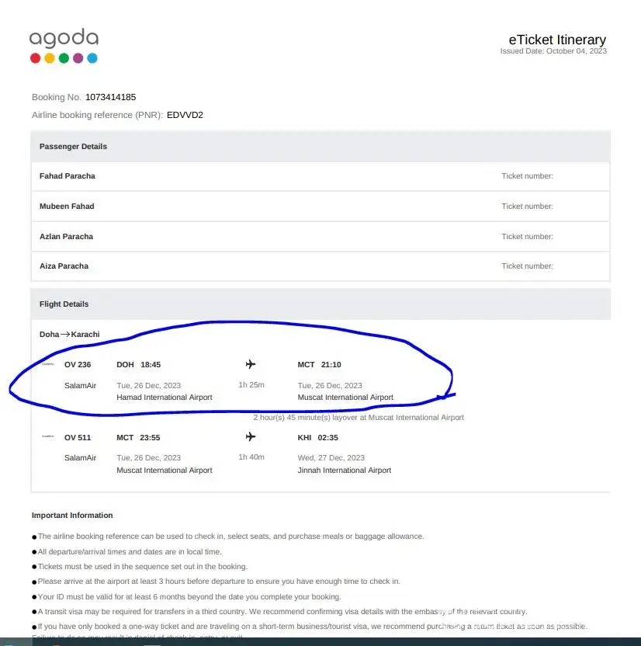Click the "Flight Details" section header
This screenshot has height=646, width=641.
(x=320, y=304)
